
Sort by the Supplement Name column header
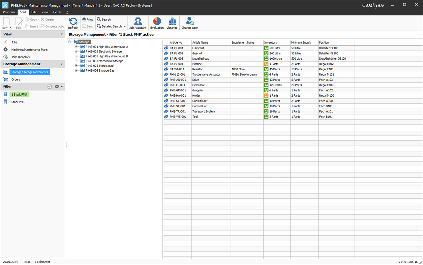[247, 43]
